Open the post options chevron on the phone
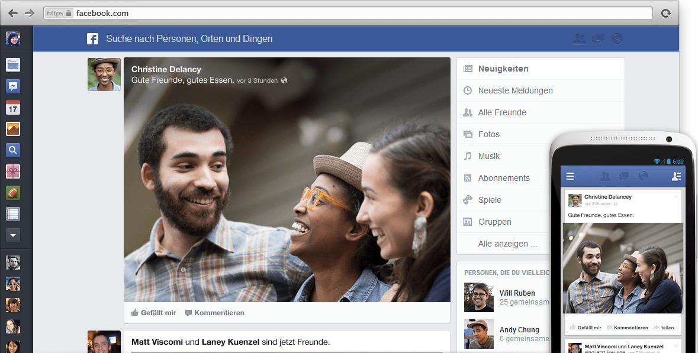 676,196
